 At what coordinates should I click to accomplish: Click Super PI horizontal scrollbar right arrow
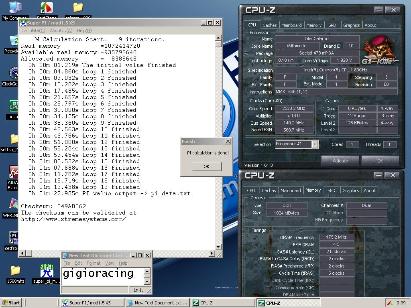tap(212, 253)
